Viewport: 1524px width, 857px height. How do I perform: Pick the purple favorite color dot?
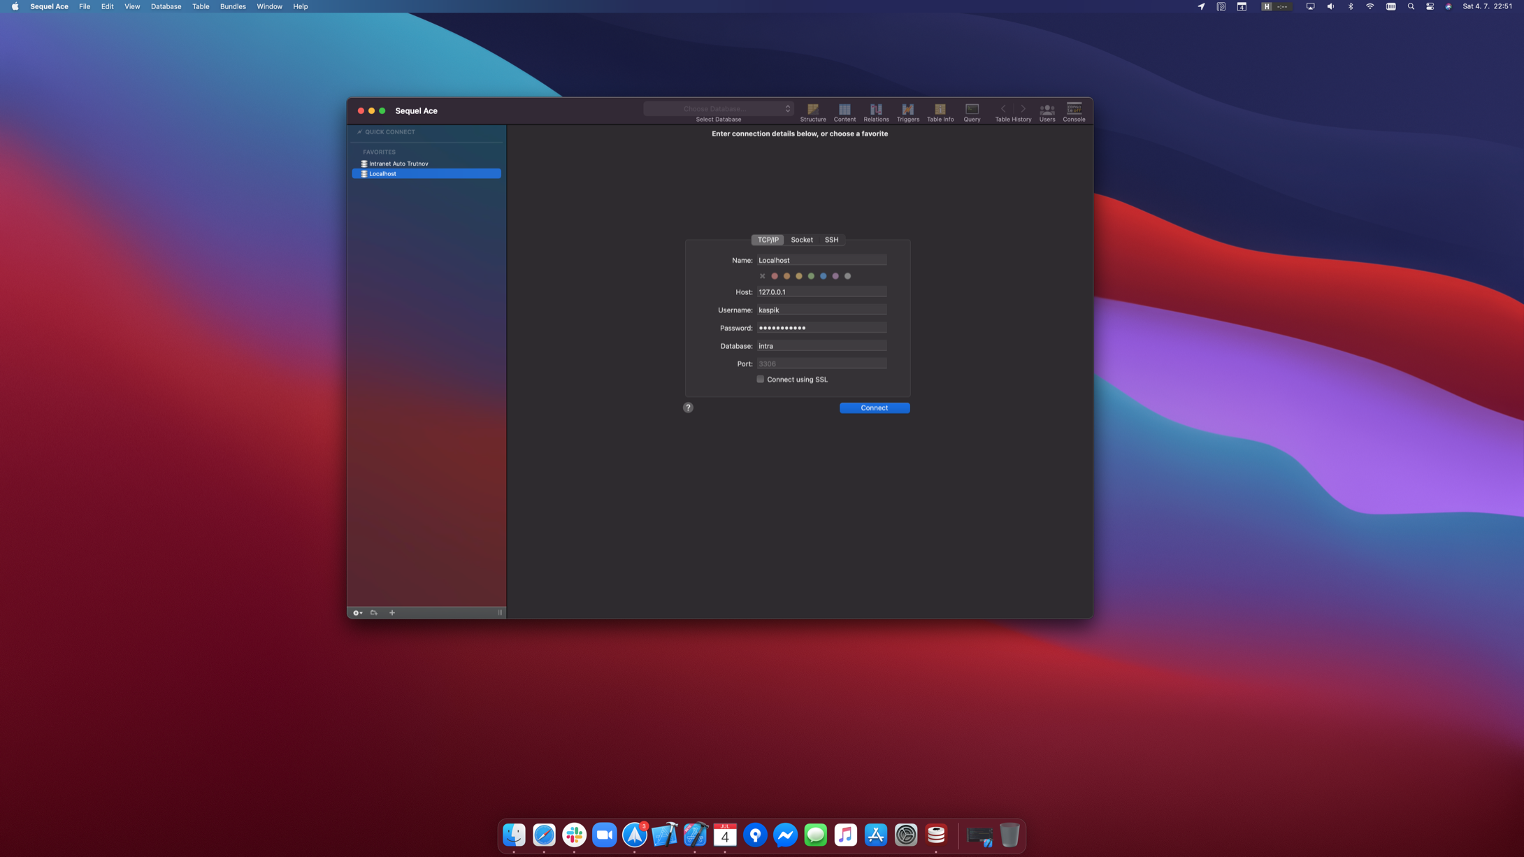[x=835, y=276]
